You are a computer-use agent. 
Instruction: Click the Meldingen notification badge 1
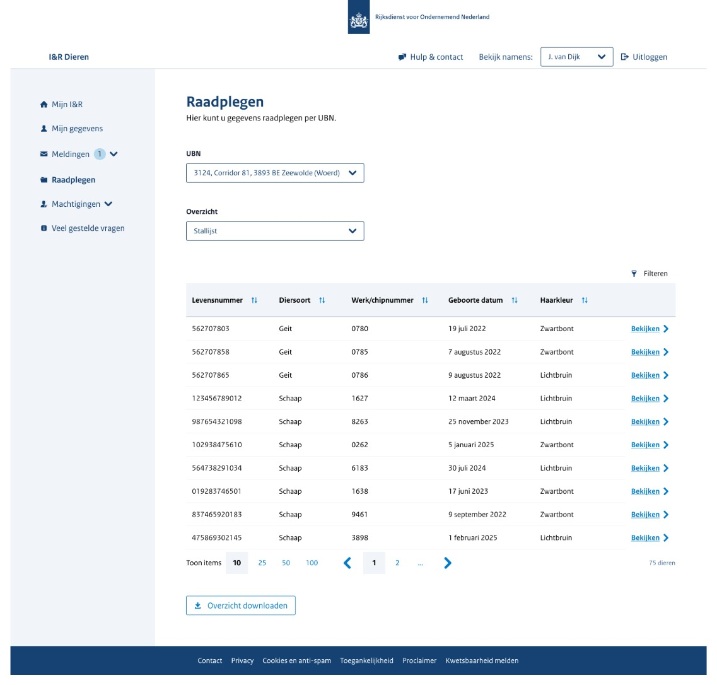pos(100,154)
